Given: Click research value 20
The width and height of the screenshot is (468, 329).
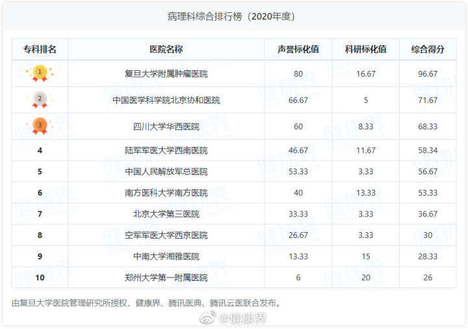Looking at the screenshot, I should point(365,278).
